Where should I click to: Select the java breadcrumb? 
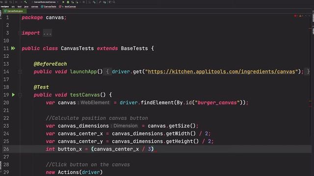26,6
